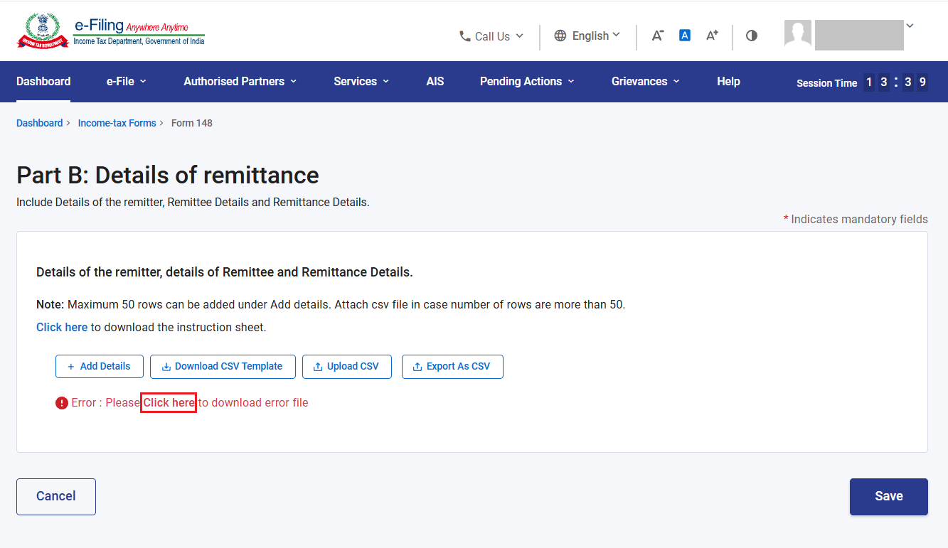Click the Export As CSV button
The height and width of the screenshot is (548, 948).
pyautogui.click(x=452, y=367)
